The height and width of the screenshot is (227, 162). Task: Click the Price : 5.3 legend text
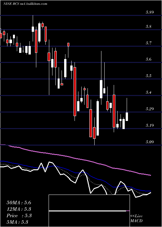click(x=19, y=216)
